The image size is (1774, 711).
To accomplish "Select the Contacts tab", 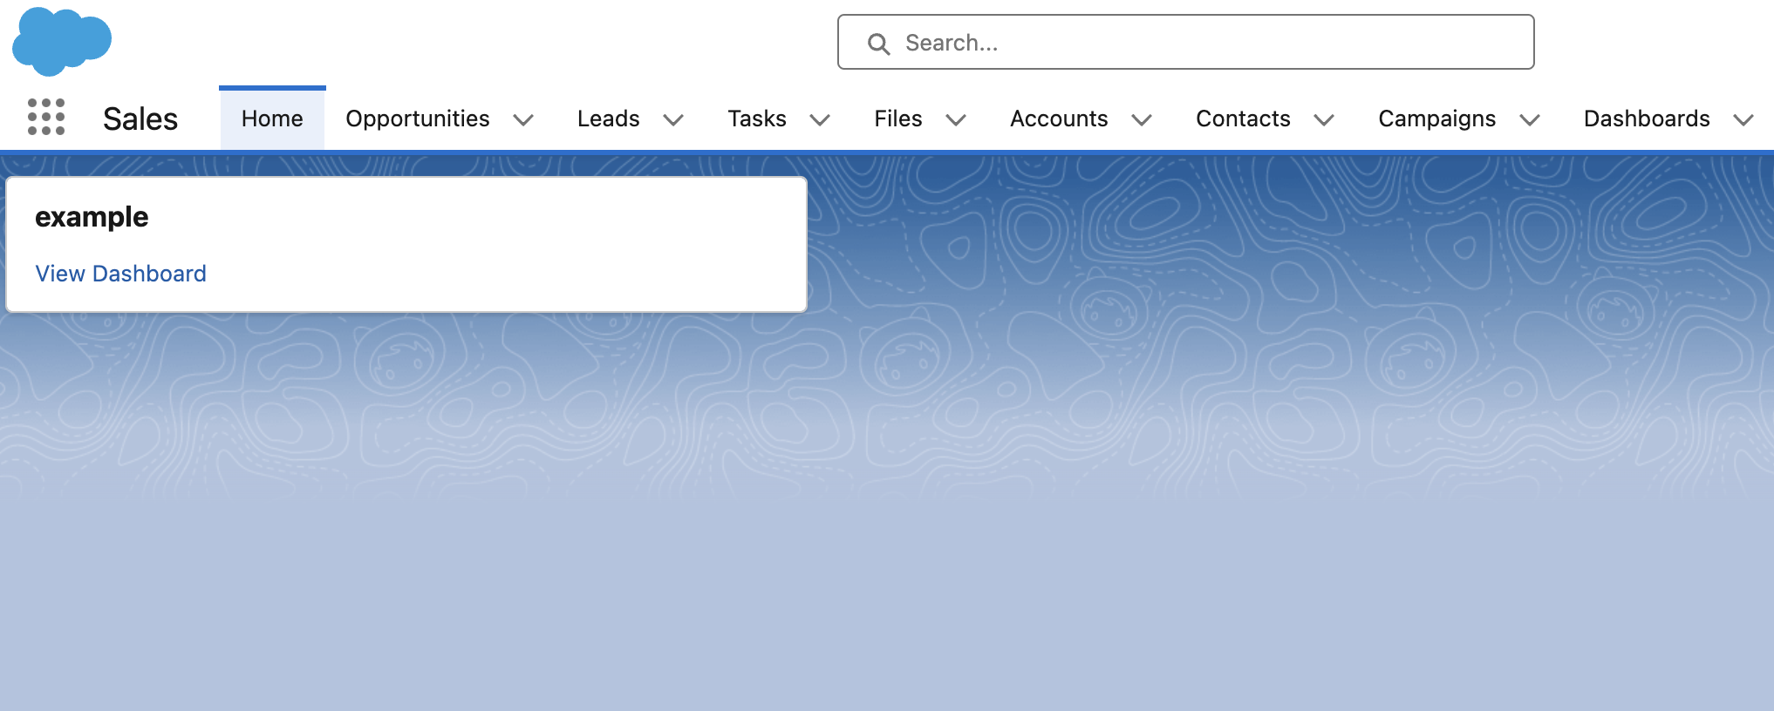I will pyautogui.click(x=1242, y=118).
